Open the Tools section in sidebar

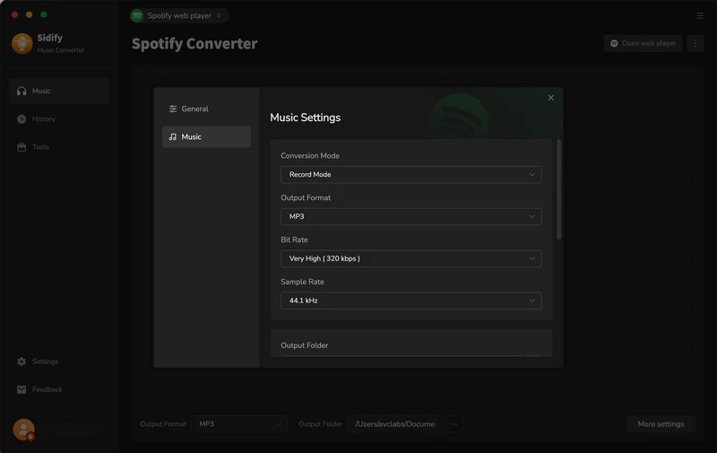pyautogui.click(x=59, y=147)
